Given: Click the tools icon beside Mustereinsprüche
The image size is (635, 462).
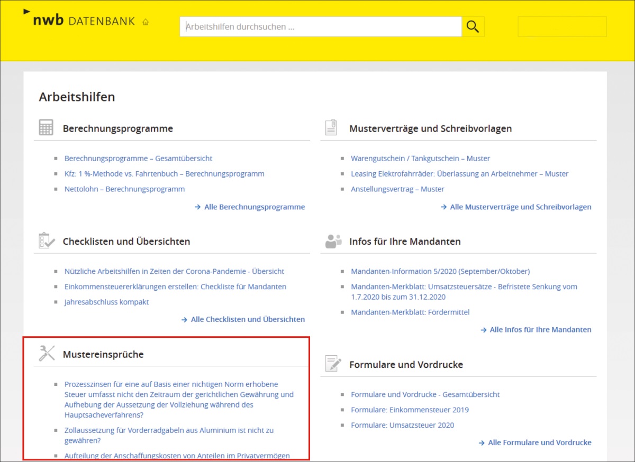Looking at the screenshot, I should [x=47, y=353].
